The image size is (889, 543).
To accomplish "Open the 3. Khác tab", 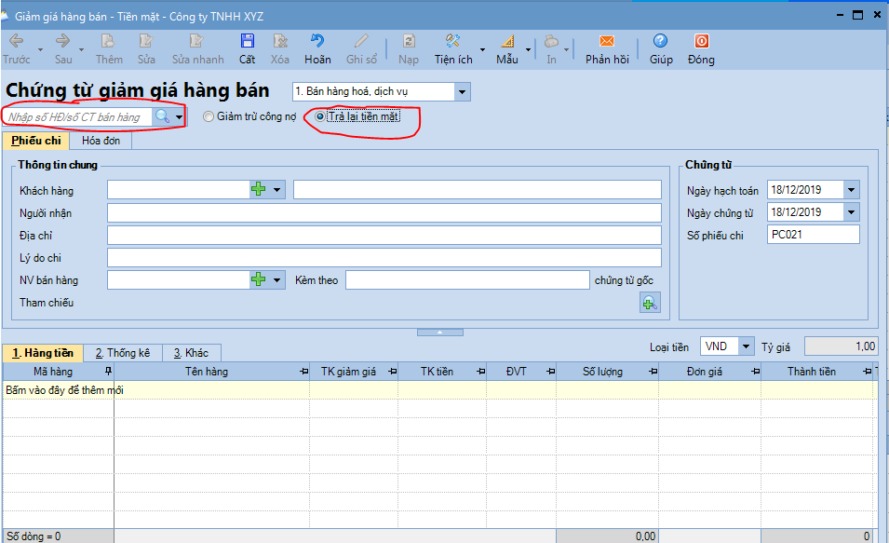I will pyautogui.click(x=192, y=353).
